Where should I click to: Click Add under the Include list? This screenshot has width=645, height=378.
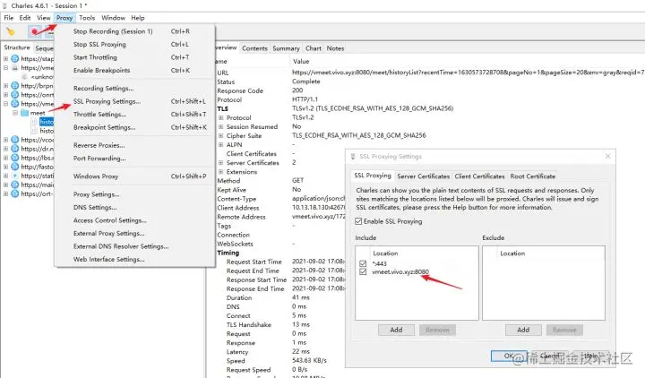coord(396,330)
